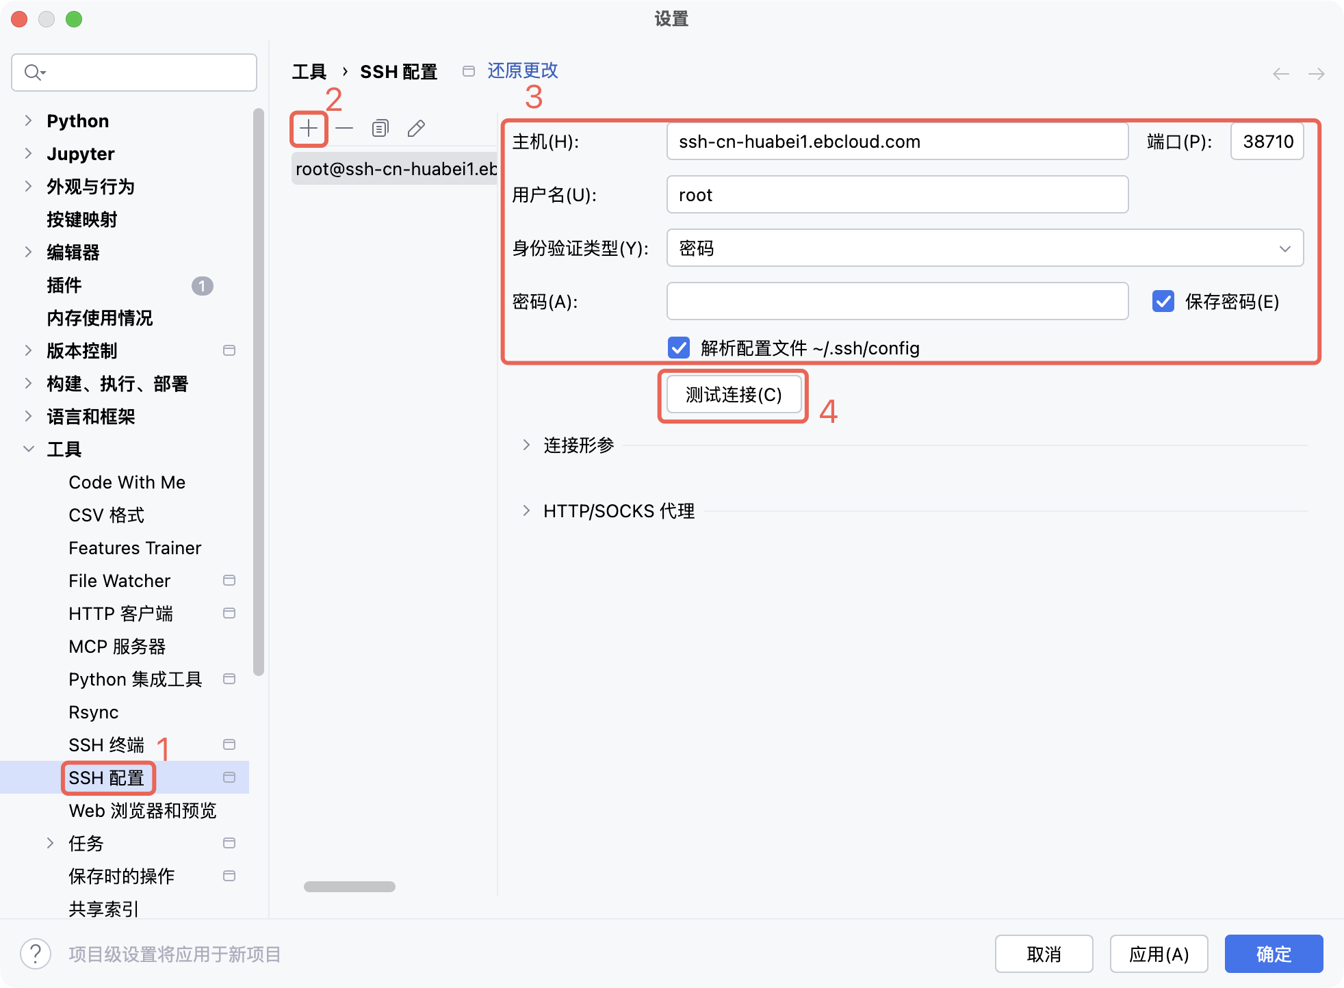
Task: Click the horizontal scrollbar under the SSH list
Action: 349,887
